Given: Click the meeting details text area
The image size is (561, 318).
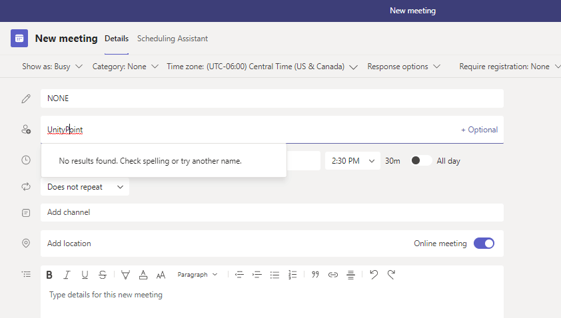Looking at the screenshot, I should pos(272,300).
